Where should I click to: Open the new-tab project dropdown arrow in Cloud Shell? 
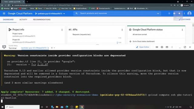[x=54, y=48]
